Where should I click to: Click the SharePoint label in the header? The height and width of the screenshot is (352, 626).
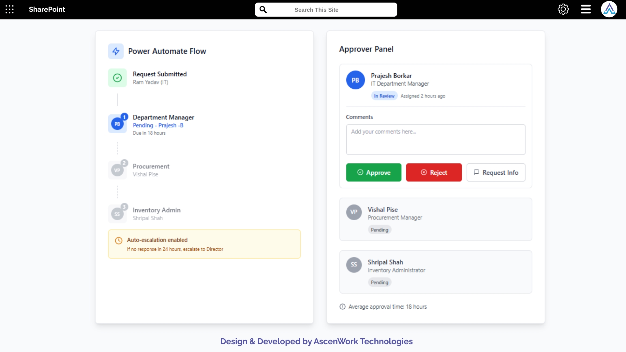47,9
